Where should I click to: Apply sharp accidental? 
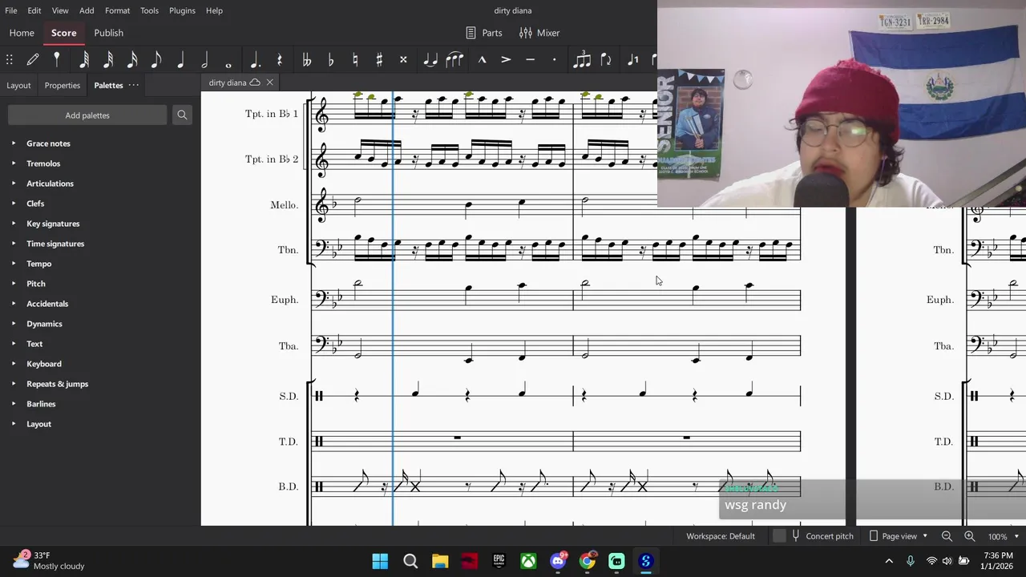click(x=378, y=60)
